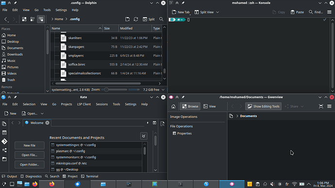Image resolution: width=335 pixels, height=188 pixels.
Task: Expand the Konsole Split View dropdown arrow
Action: 218,12
